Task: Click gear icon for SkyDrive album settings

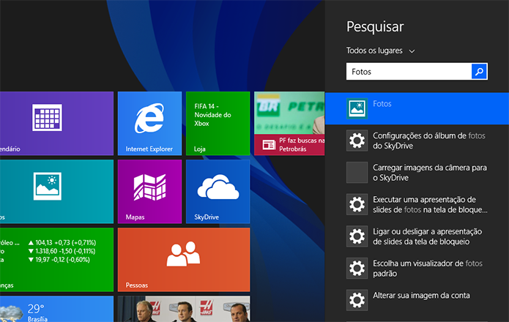Action: (x=357, y=141)
